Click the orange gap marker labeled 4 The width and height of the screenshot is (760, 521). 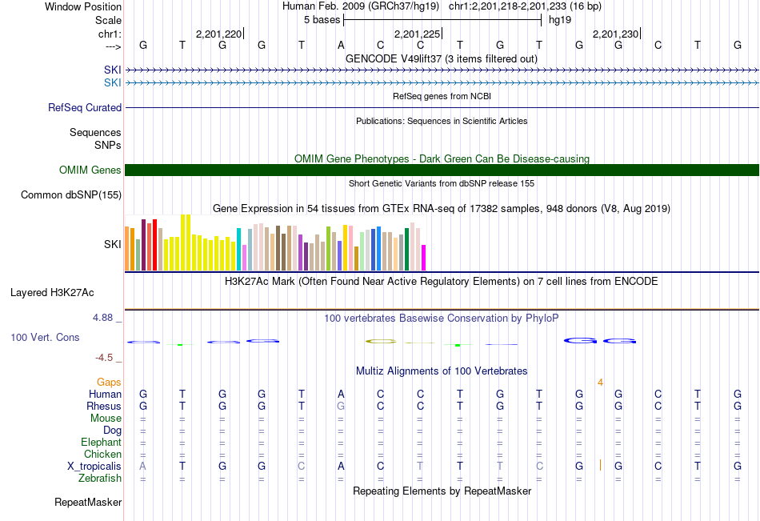coord(600,383)
